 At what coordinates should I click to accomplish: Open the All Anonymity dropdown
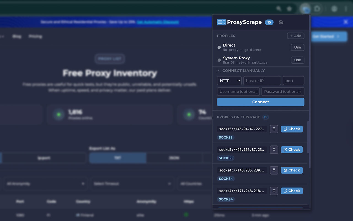(x=46, y=184)
